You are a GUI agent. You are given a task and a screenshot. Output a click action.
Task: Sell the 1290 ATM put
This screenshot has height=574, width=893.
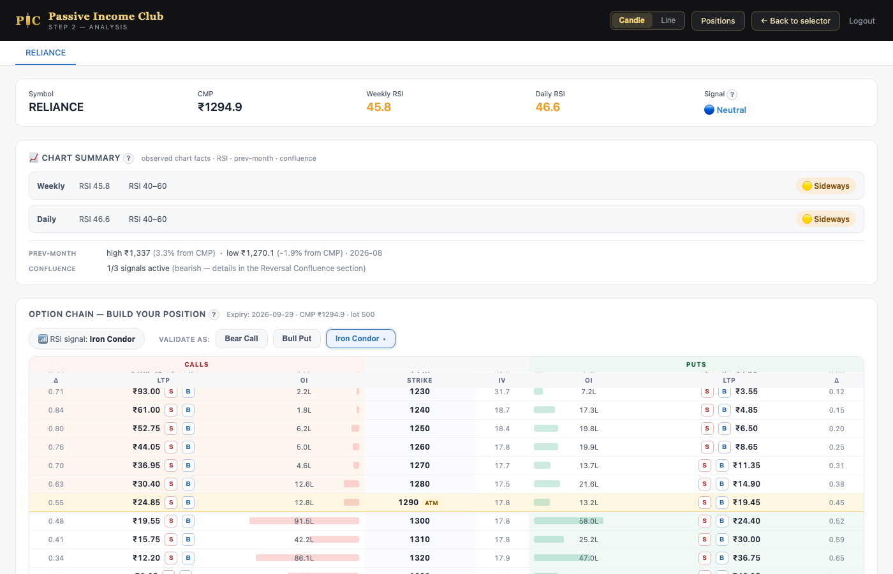pyautogui.click(x=704, y=503)
